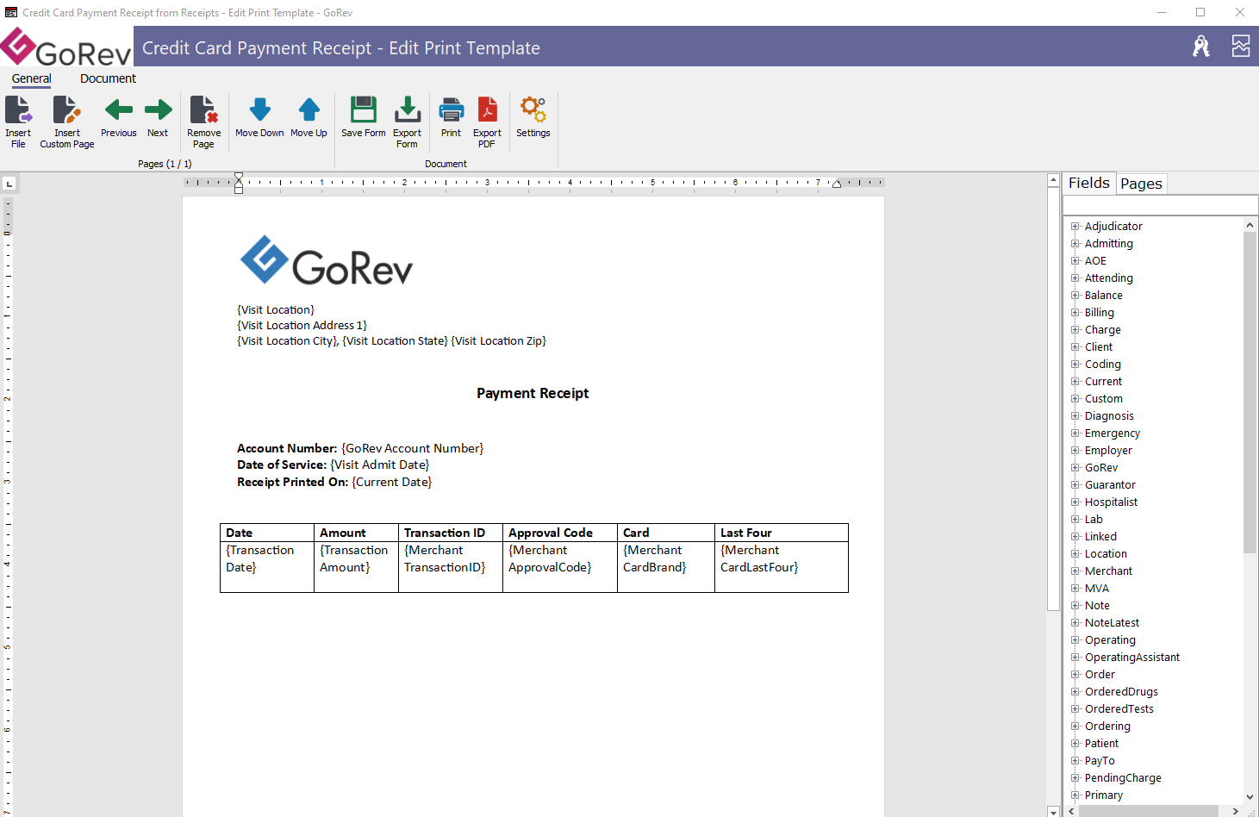Select Location in fields tree
Viewport: 1259px width, 817px height.
[1106, 554]
